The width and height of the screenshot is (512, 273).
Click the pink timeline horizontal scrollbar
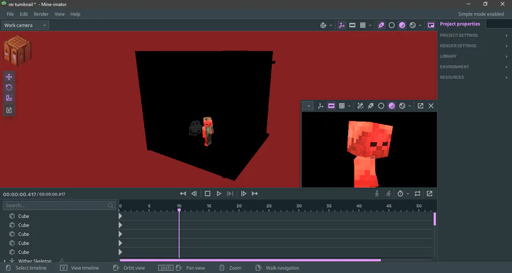250,260
